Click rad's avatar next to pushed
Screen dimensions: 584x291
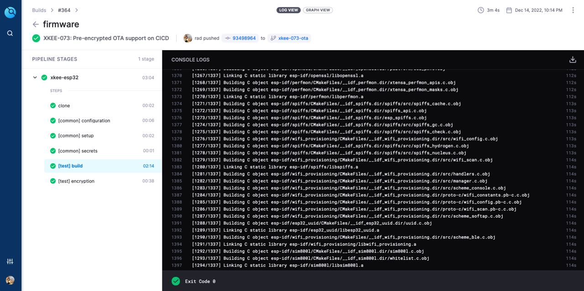pos(188,38)
